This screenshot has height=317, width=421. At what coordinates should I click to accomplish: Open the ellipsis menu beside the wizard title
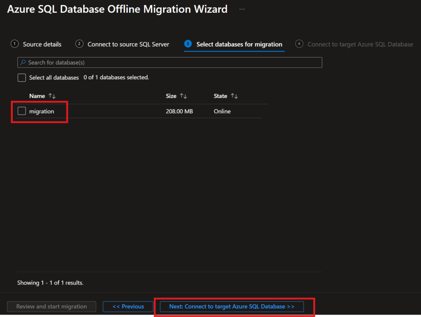pos(242,9)
